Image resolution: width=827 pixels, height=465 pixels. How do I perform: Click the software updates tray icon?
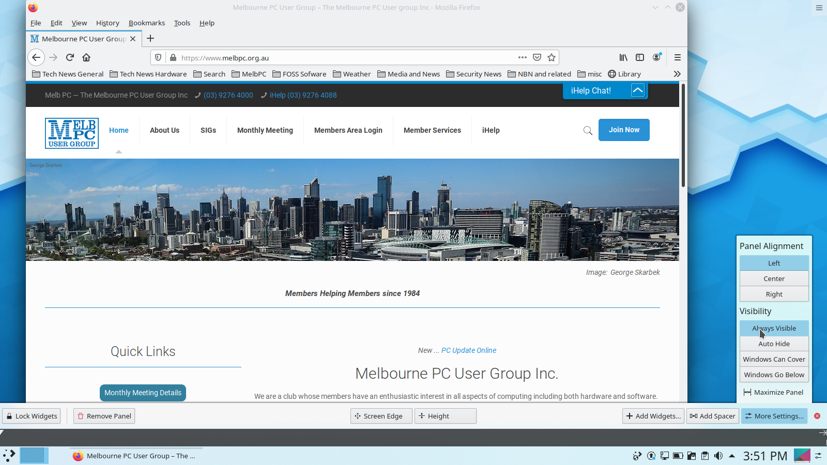point(651,456)
